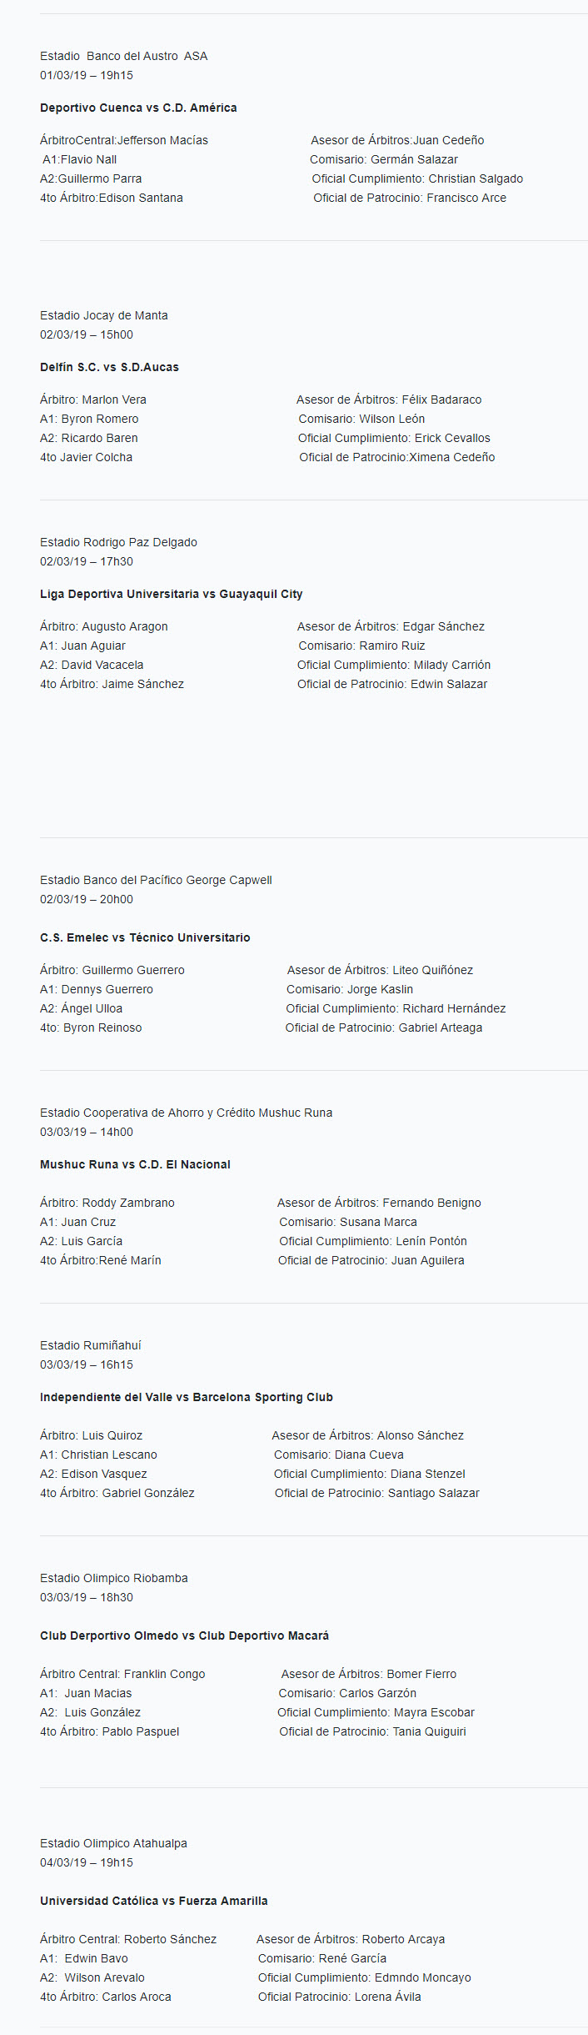Select the Estadio Rodrigo Paz Delgado text
588x2035 pixels.
[118, 542]
